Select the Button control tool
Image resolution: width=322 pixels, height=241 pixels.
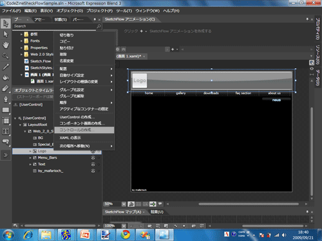[x=6, y=142]
